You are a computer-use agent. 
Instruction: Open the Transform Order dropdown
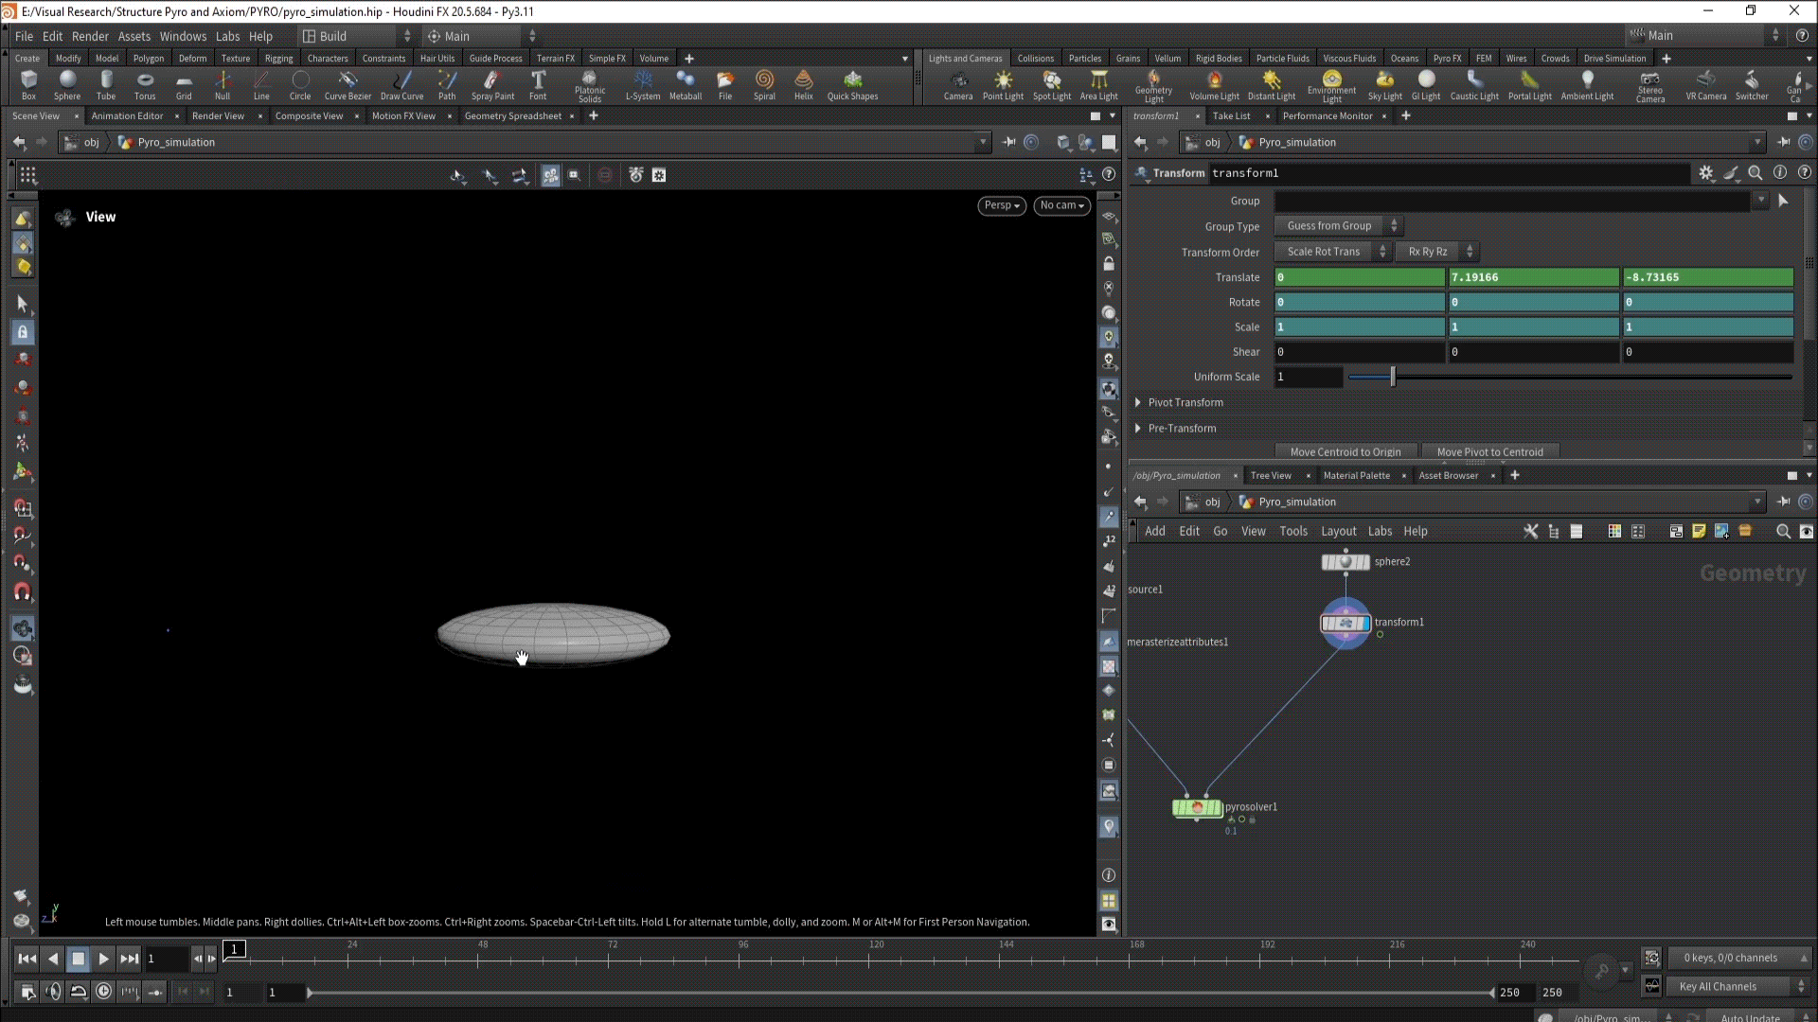click(1331, 252)
